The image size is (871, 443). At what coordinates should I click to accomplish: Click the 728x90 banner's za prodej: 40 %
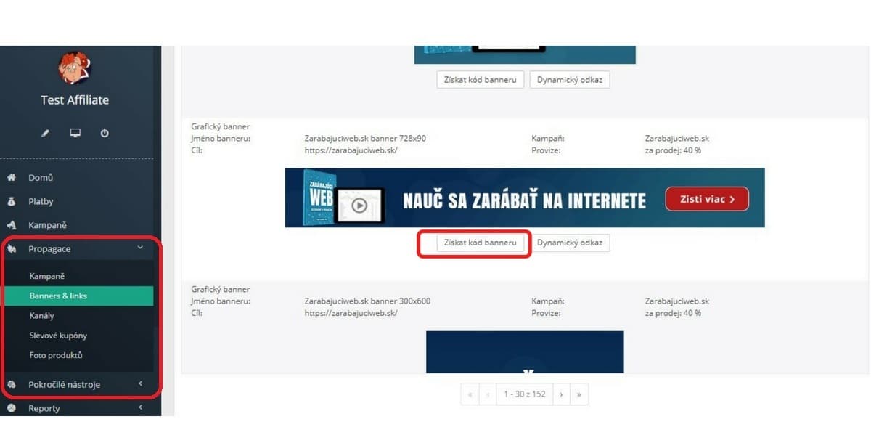pos(674,150)
